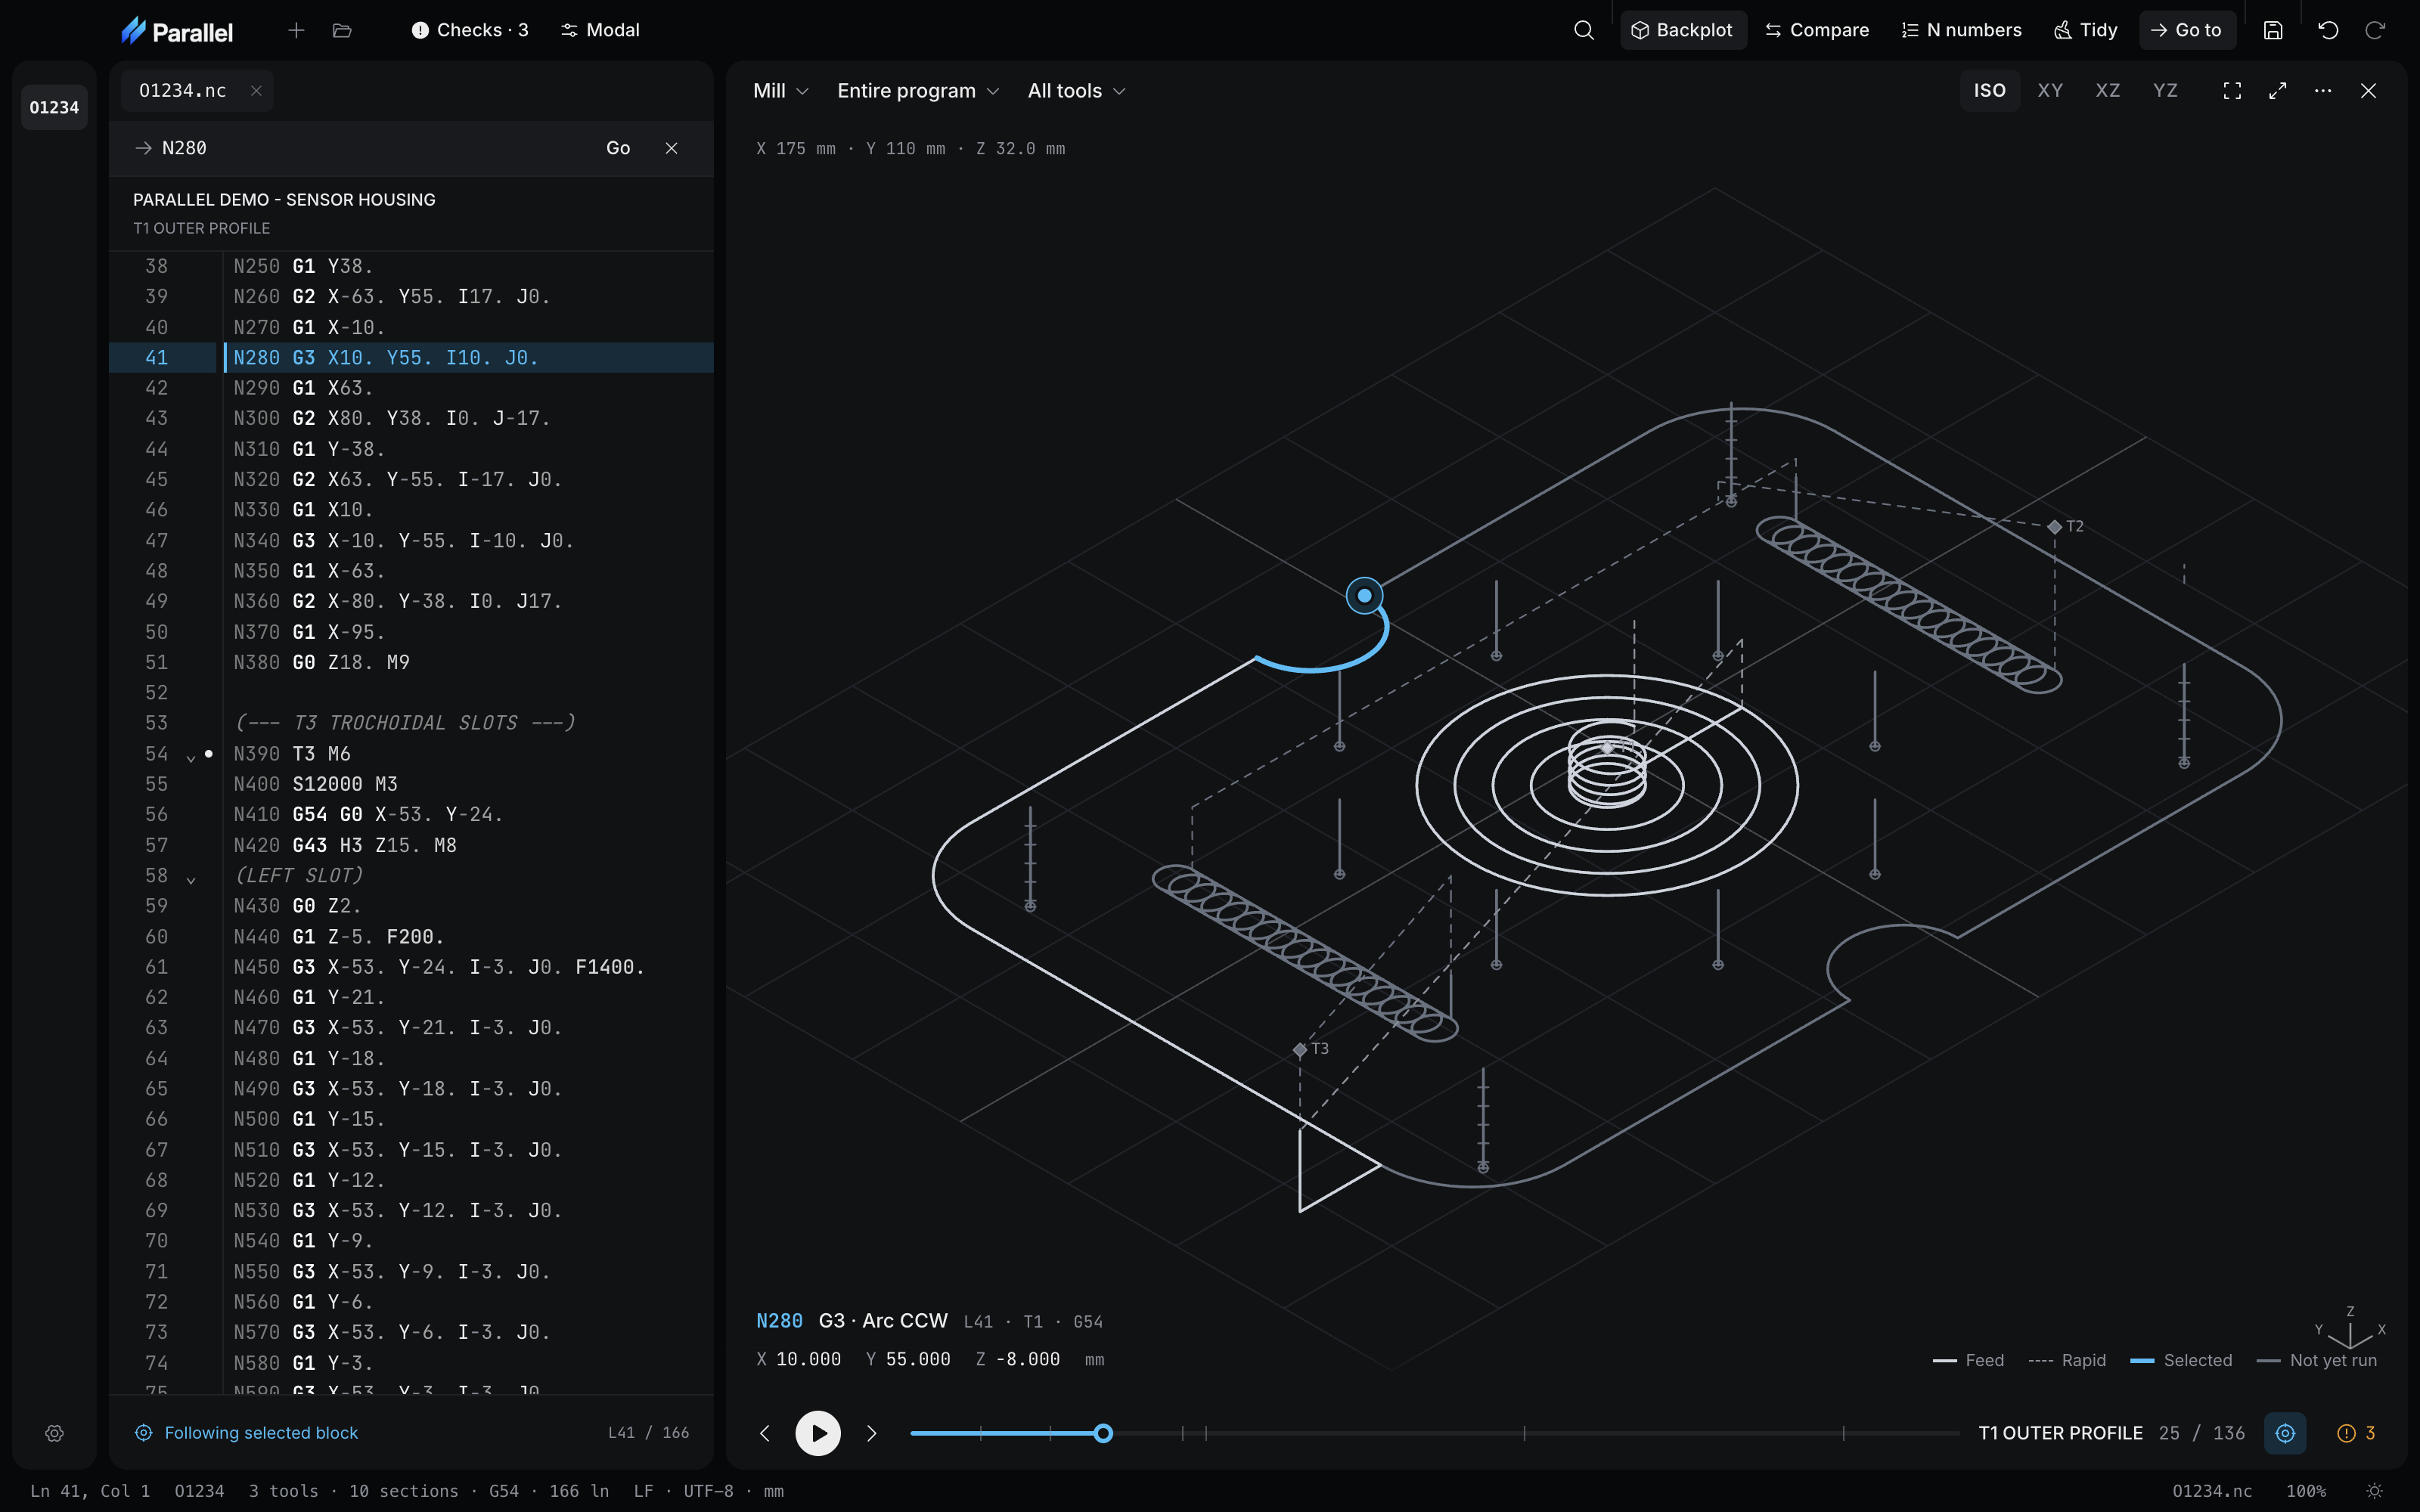2420x1512 pixels.
Task: Expand backplot with diagonal arrows icon
Action: (x=2278, y=91)
